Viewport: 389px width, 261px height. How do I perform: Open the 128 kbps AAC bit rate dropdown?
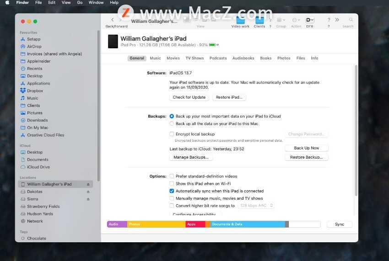pos(256,206)
